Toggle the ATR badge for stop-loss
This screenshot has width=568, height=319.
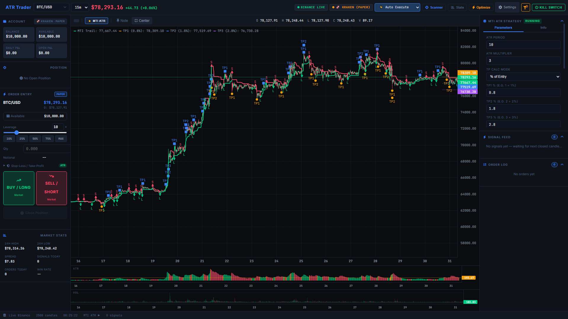click(63, 166)
